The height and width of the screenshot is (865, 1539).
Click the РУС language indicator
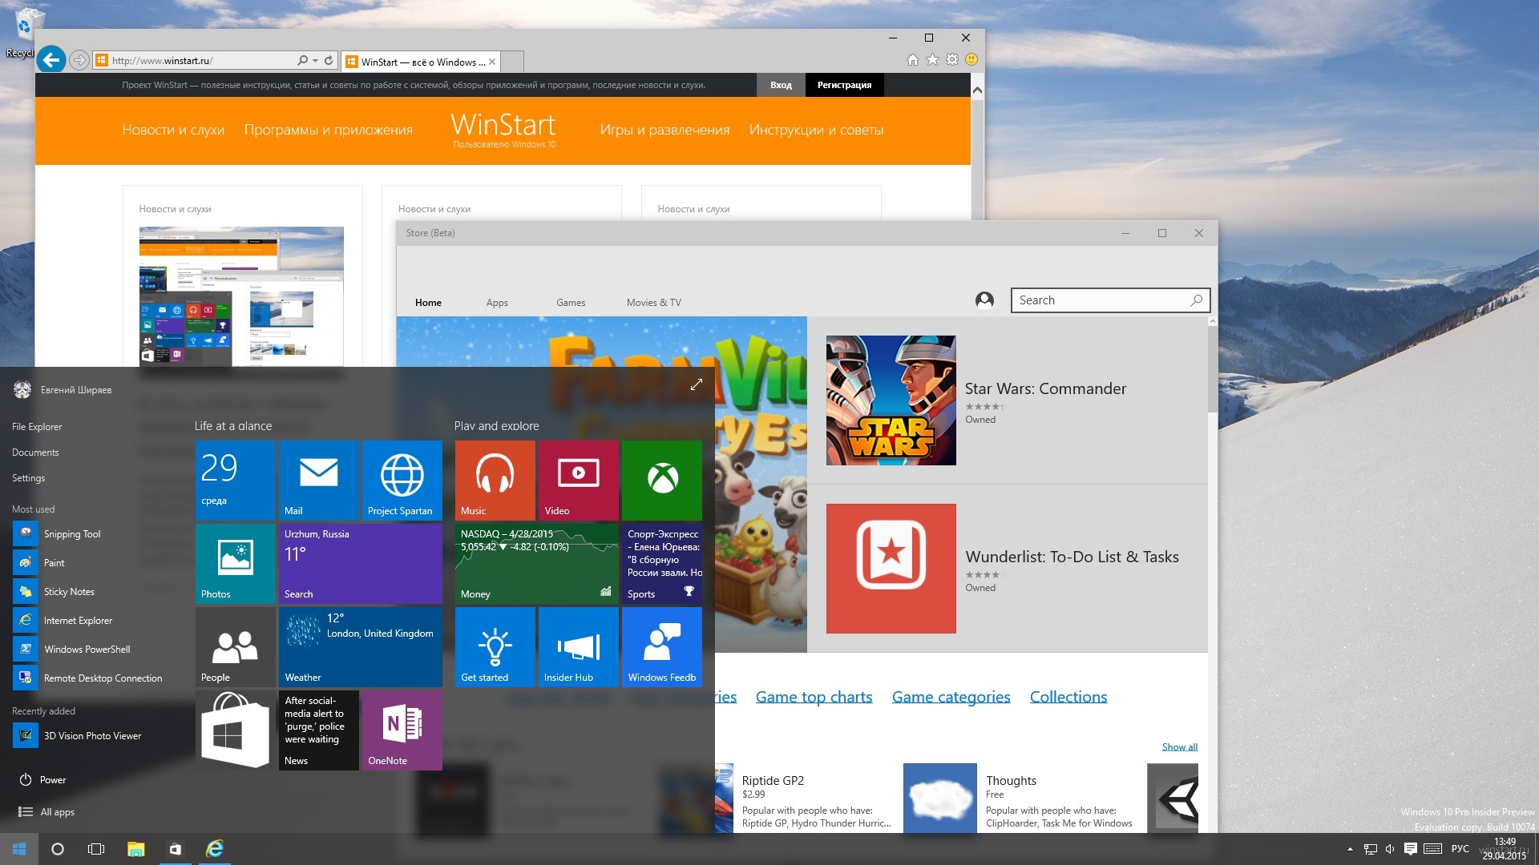pos(1460,849)
